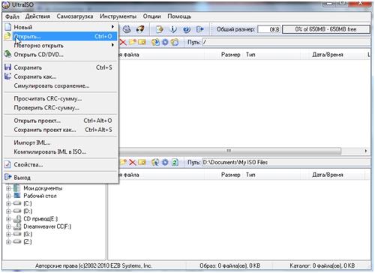Open the Помощь menu

pos(179,16)
